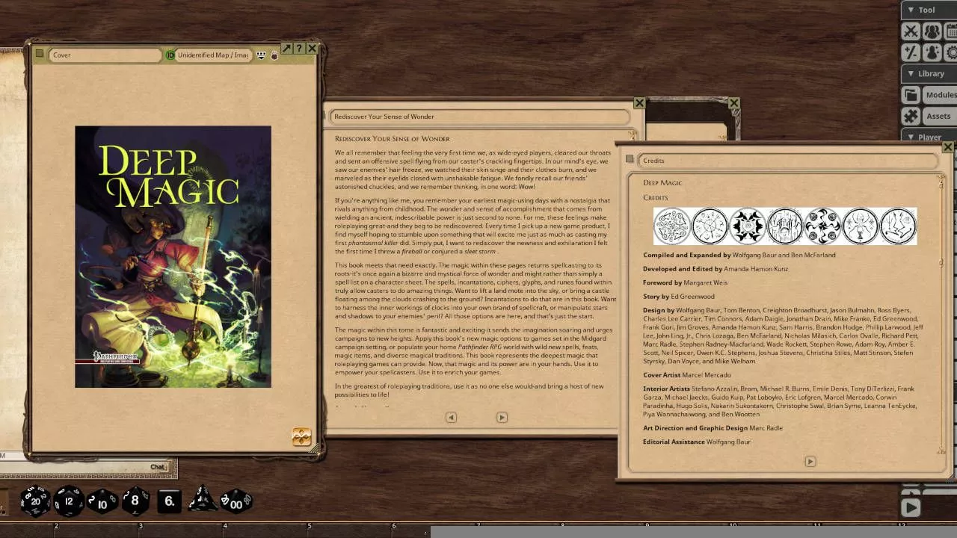Click the 'Cover Artist' credit line
The image size is (957, 538).
pyautogui.click(x=687, y=375)
